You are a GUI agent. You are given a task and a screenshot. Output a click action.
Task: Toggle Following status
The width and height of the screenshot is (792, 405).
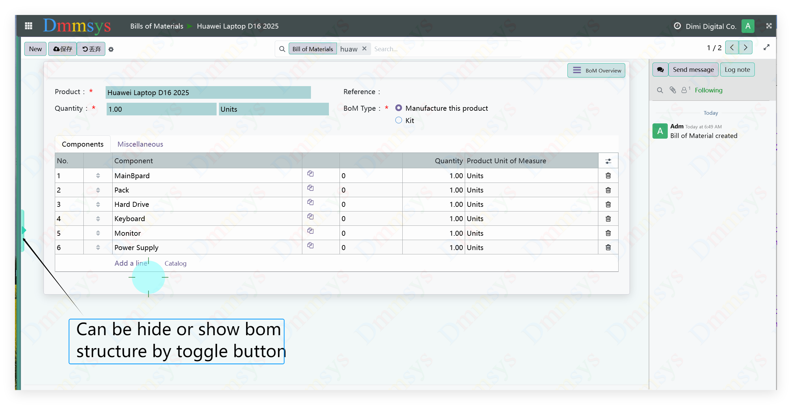(x=708, y=90)
